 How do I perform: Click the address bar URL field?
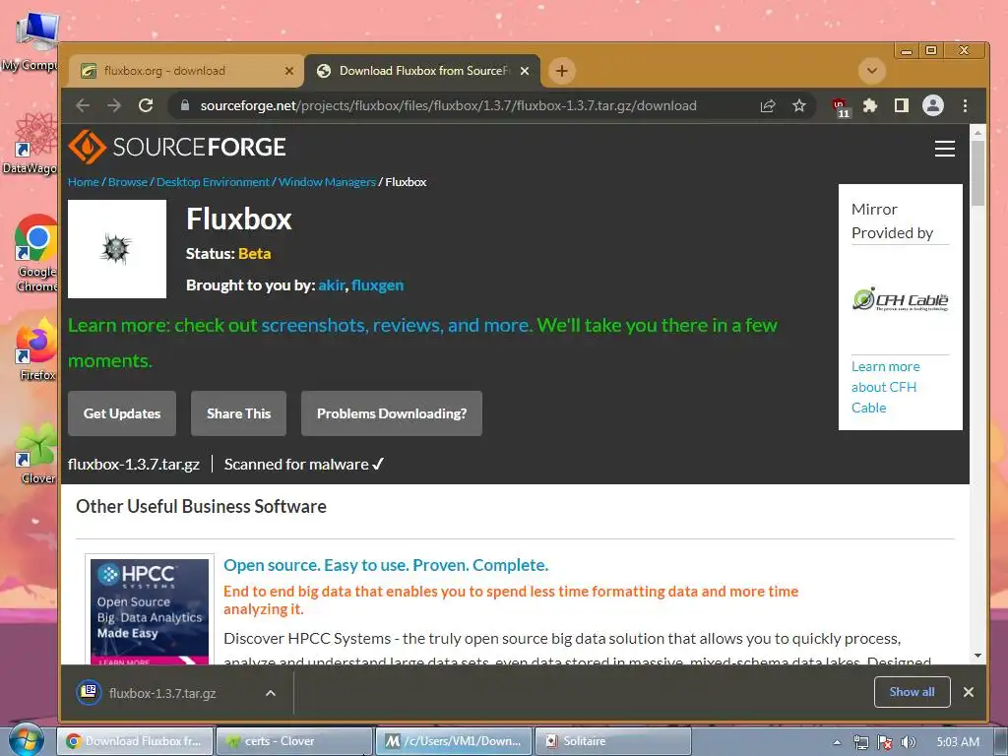click(x=448, y=105)
